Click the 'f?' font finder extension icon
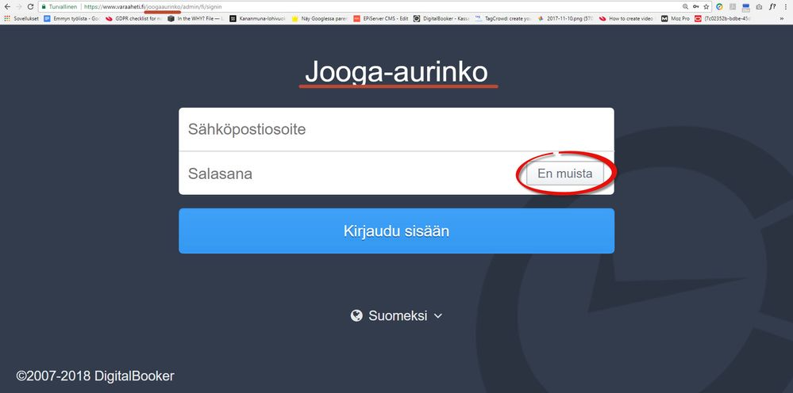Viewport: 793px width, 393px height. (772, 7)
